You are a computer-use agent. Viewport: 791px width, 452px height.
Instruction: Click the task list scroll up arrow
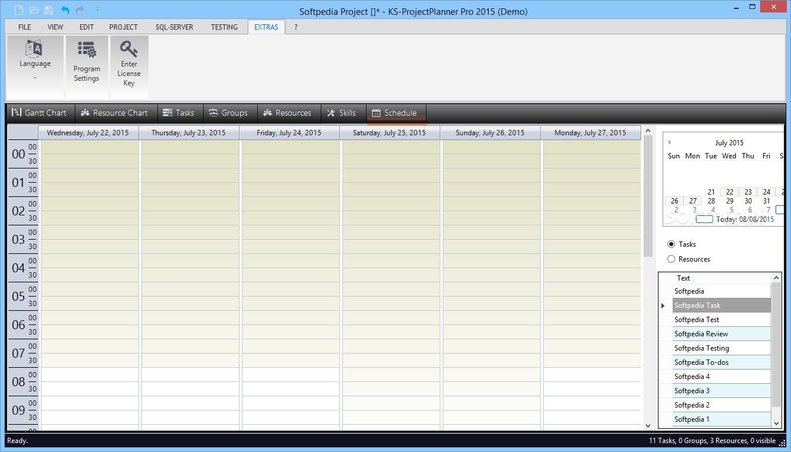coord(776,278)
